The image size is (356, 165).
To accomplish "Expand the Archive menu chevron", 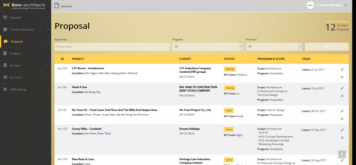I will [48, 66].
